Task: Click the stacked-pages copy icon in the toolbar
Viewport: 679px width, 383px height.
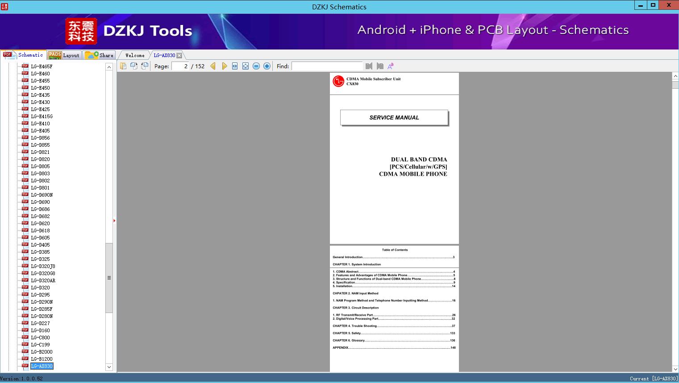Action: 123,66
